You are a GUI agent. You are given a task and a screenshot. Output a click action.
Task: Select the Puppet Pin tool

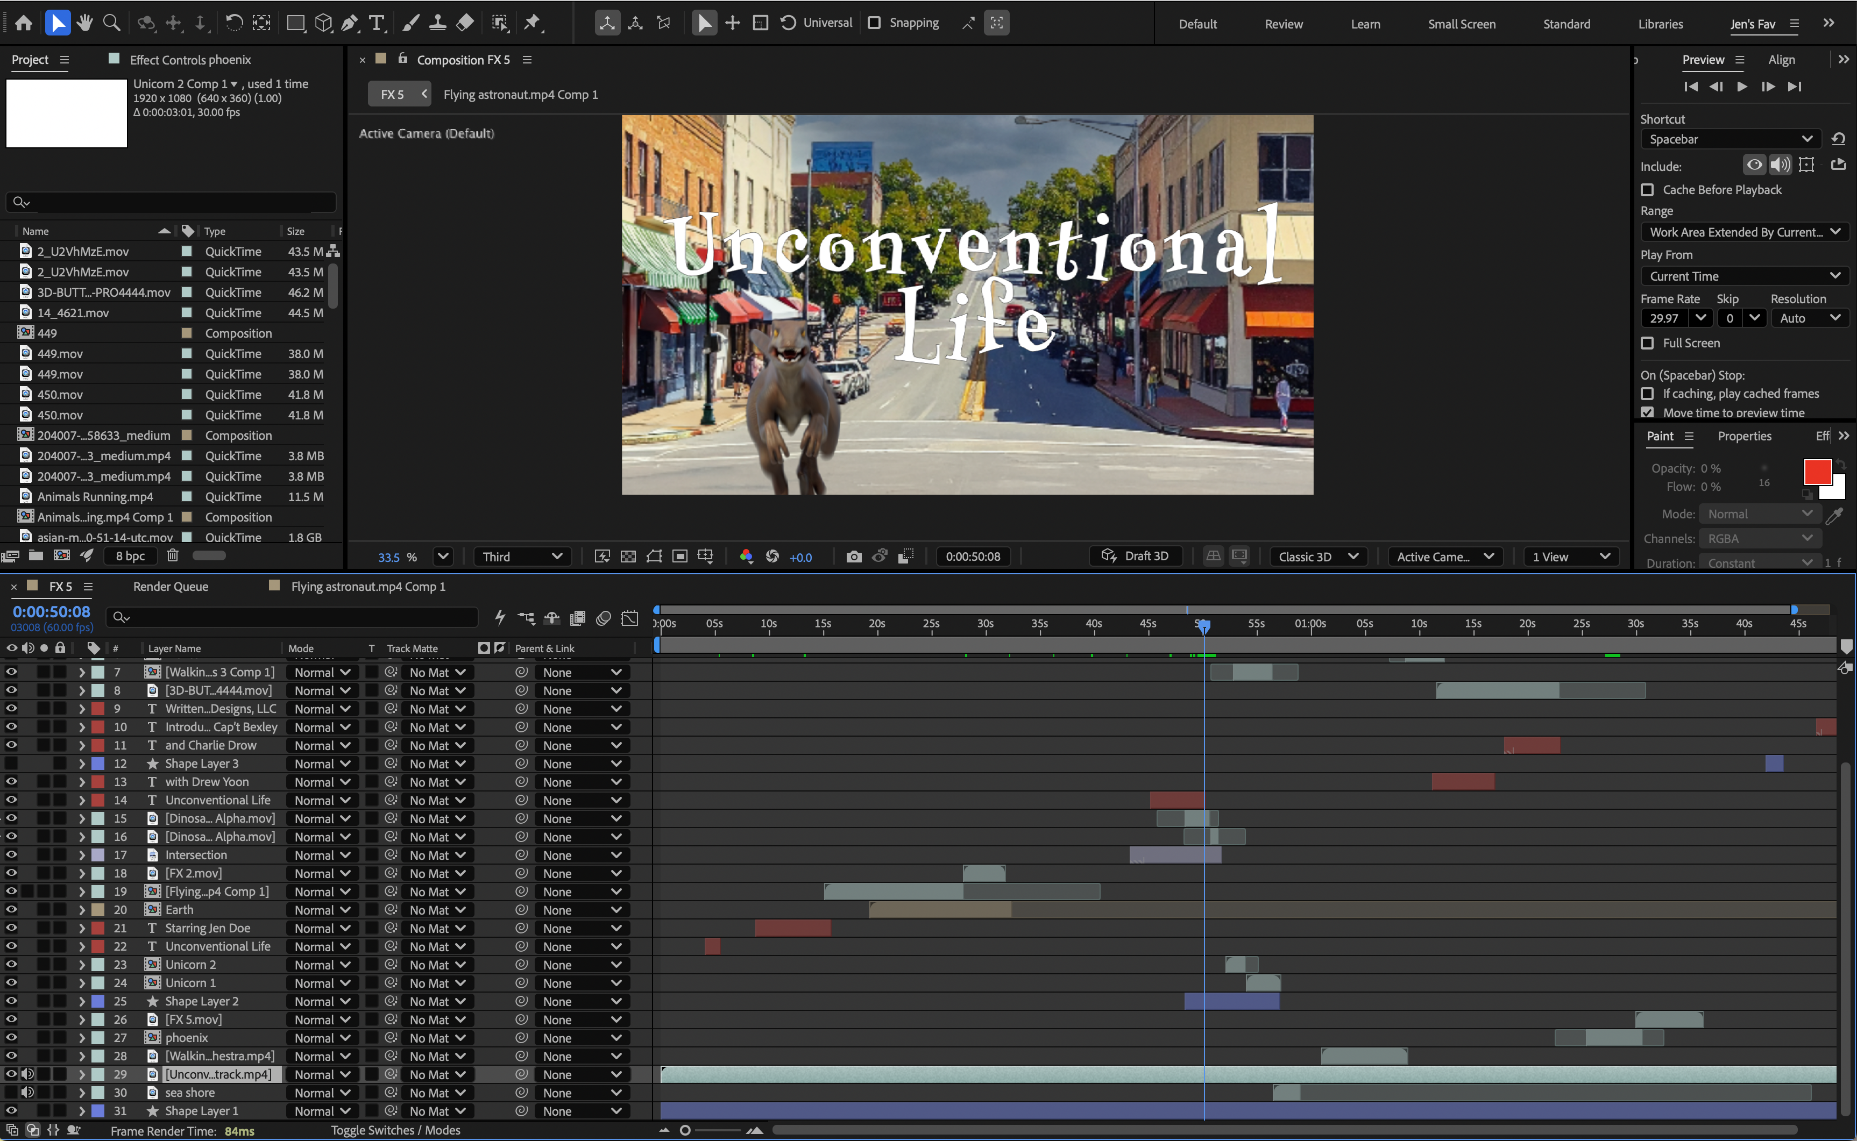coord(533,24)
